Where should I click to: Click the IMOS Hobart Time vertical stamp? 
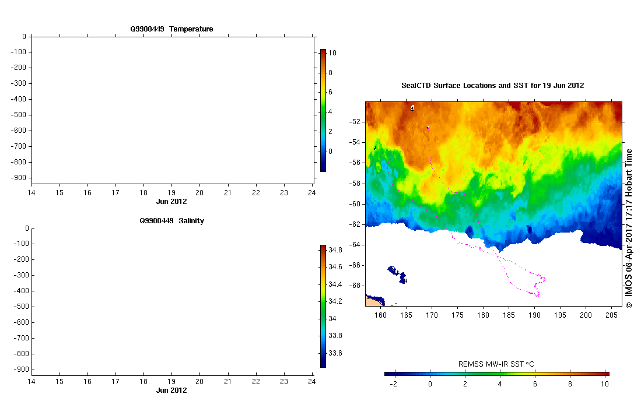coord(629,228)
